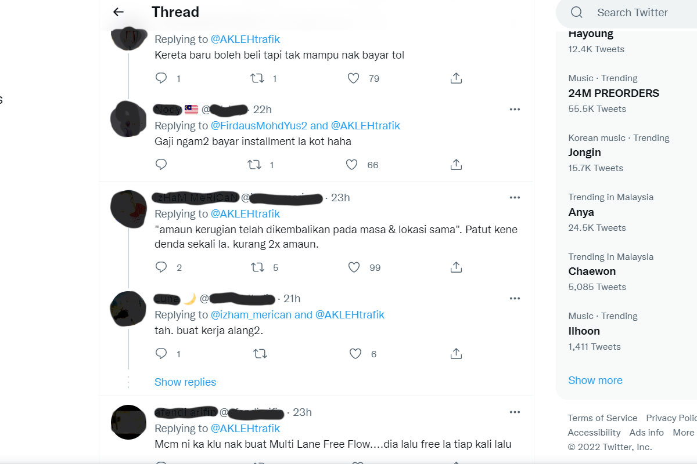
Task: Retweet the 'tah. buat kerja alang2' reply
Action: [260, 354]
